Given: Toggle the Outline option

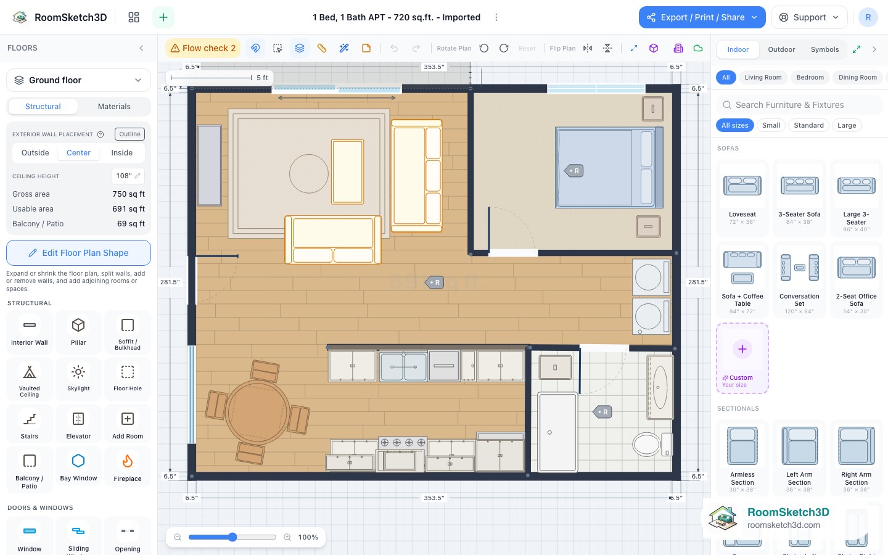Looking at the screenshot, I should [x=129, y=134].
